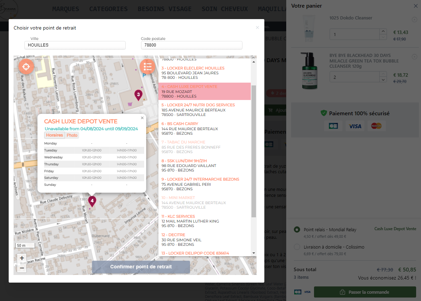Increase quantity of 1025 Dokdo Cleanser

383,32
